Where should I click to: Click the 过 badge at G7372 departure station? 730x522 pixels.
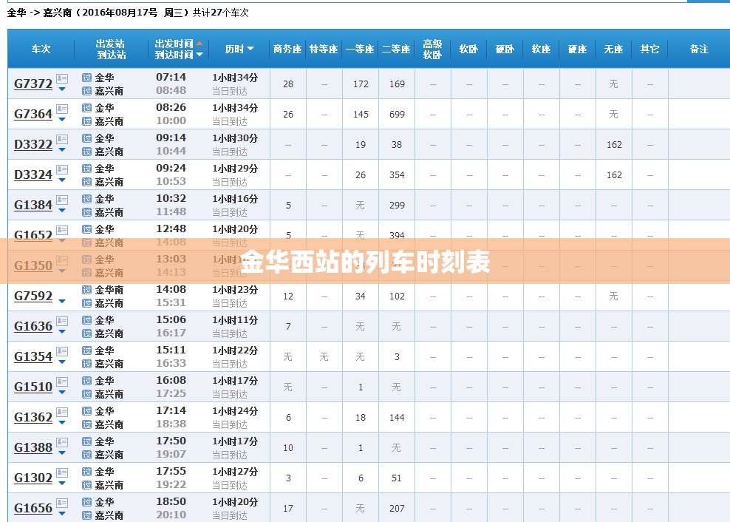coord(86,78)
